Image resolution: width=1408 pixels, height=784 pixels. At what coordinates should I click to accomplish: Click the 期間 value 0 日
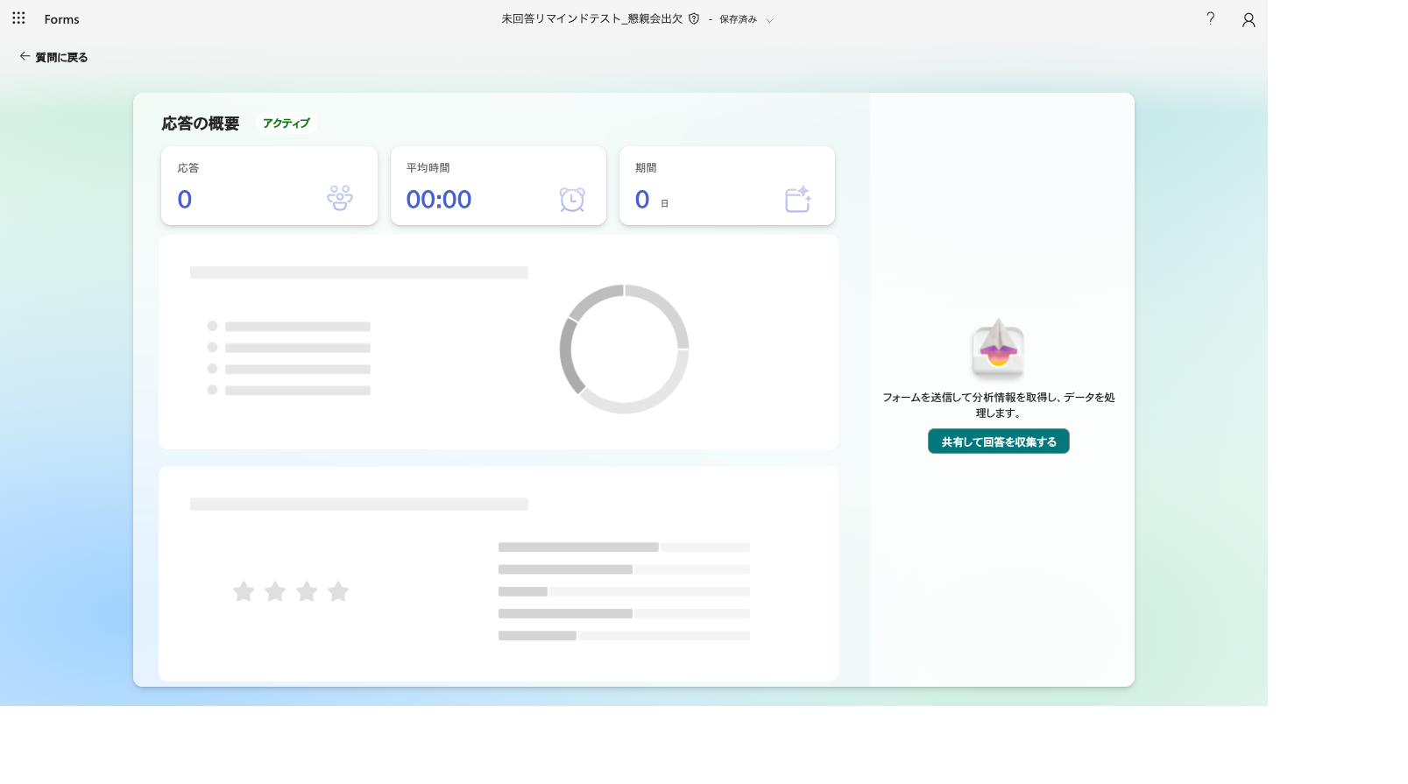coord(651,200)
